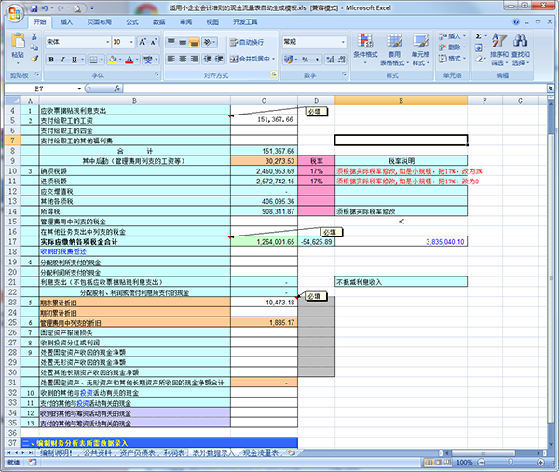Screen dimensions: 559x472
Task: Apply the red font color icon
Action: click(130, 60)
